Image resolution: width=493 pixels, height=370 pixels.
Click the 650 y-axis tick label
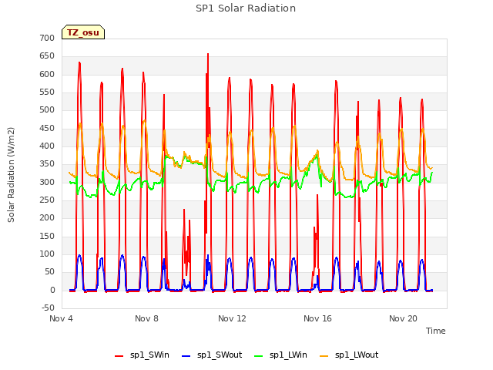click(x=47, y=56)
